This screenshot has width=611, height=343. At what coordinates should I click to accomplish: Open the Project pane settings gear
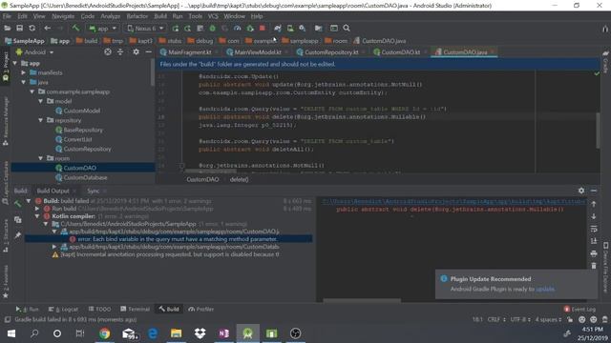tap(136, 51)
